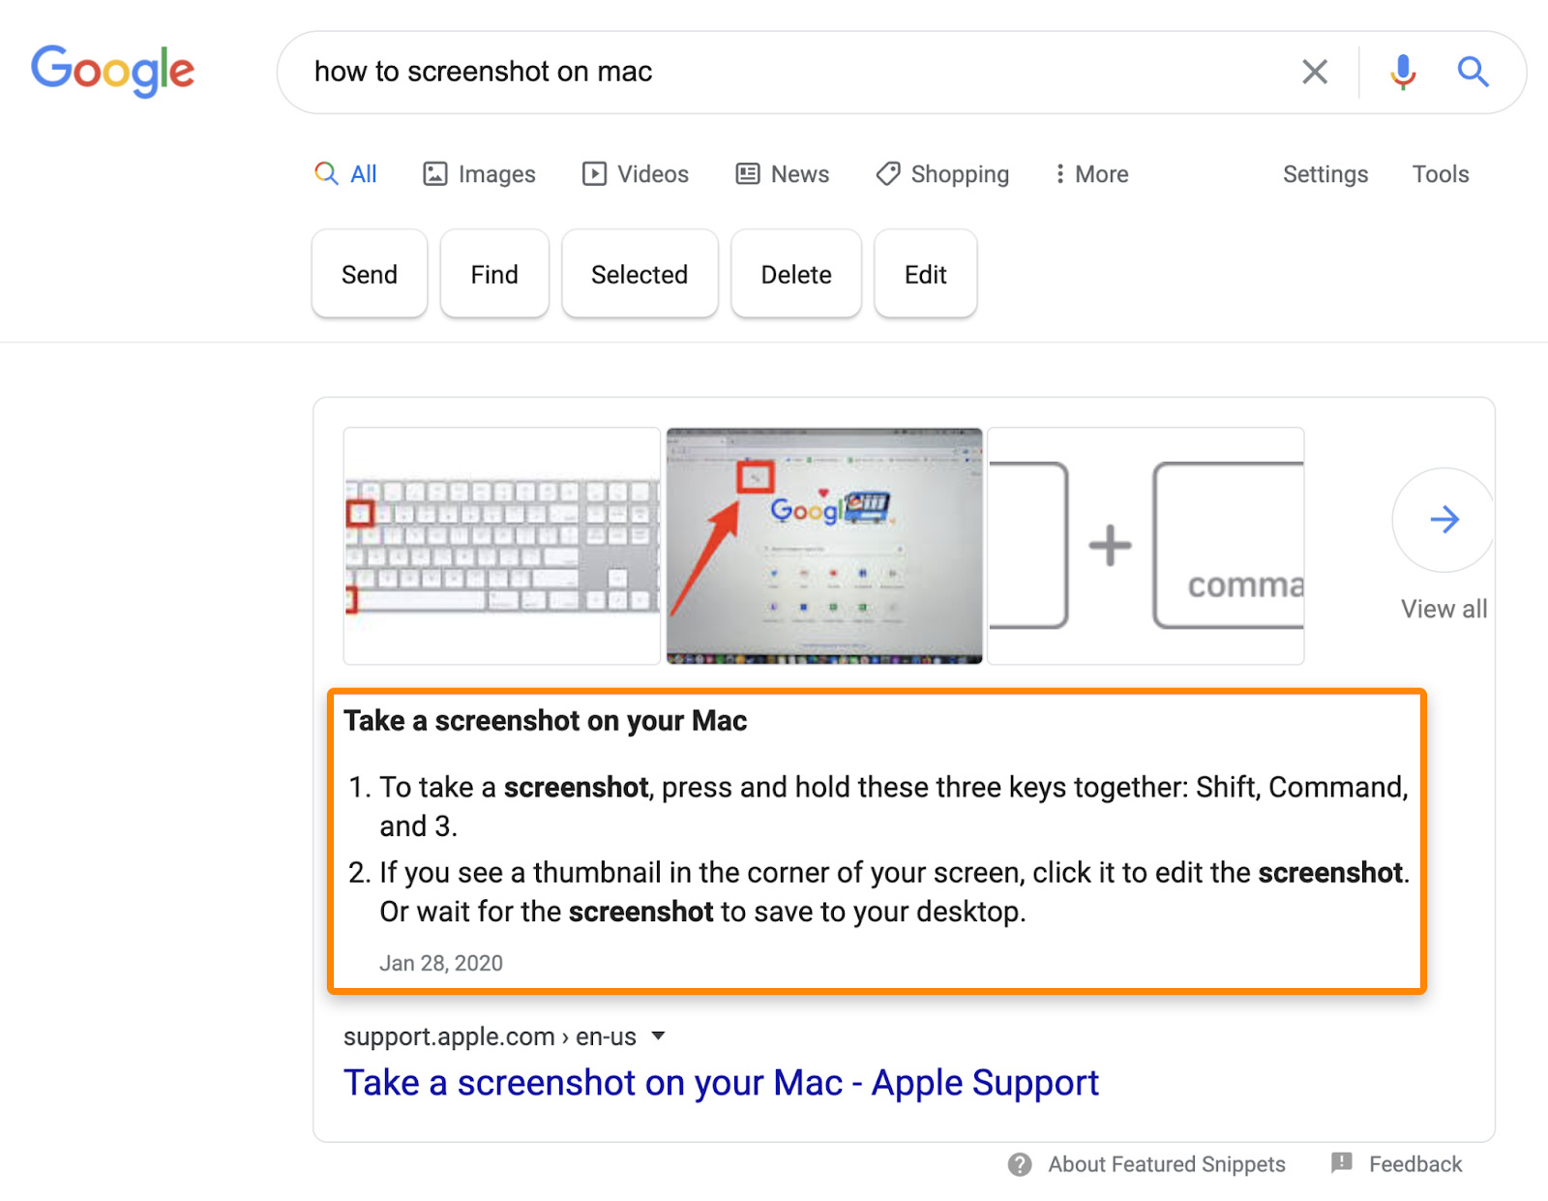The height and width of the screenshot is (1201, 1548).
Task: Switch to the Images tab
Action: pyautogui.click(x=479, y=174)
